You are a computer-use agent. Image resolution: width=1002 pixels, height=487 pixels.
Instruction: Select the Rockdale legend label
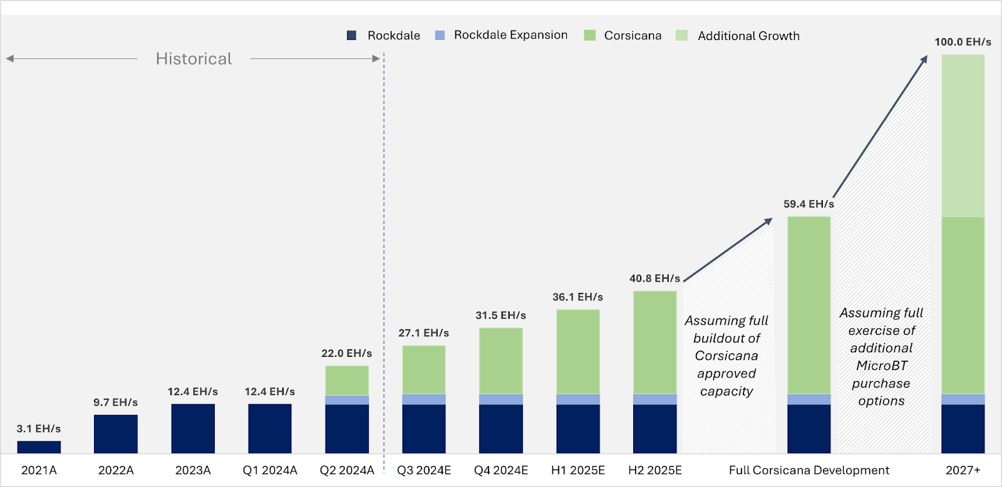tap(393, 36)
